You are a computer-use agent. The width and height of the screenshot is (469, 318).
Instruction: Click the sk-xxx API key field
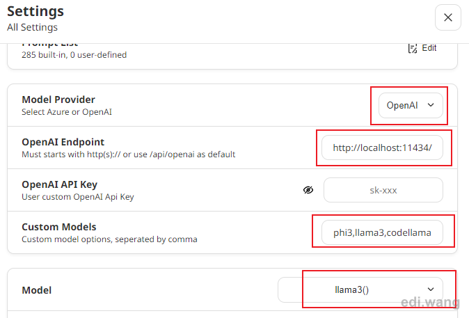click(383, 190)
